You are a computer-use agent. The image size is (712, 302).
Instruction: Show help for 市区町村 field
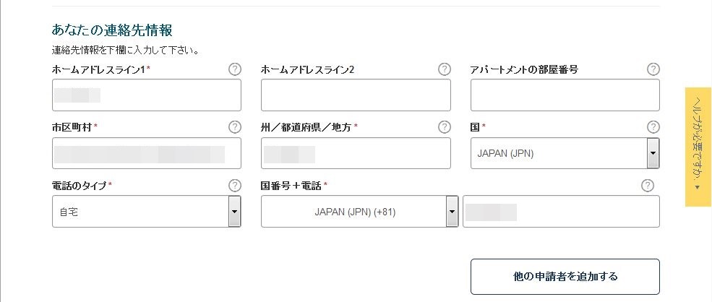click(234, 127)
